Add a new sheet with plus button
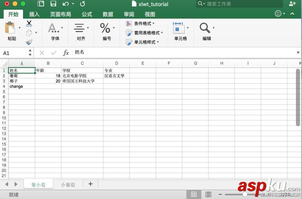 tap(90, 184)
